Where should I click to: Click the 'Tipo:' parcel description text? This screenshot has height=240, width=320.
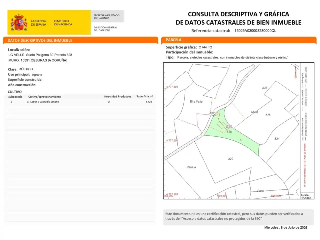[233, 57]
